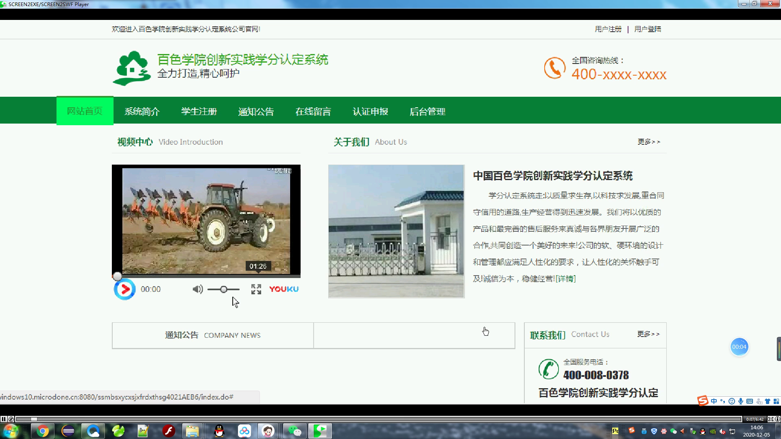This screenshot has height=439, width=781.
Task: Open the 认证申报 menu item
Action: tap(370, 111)
